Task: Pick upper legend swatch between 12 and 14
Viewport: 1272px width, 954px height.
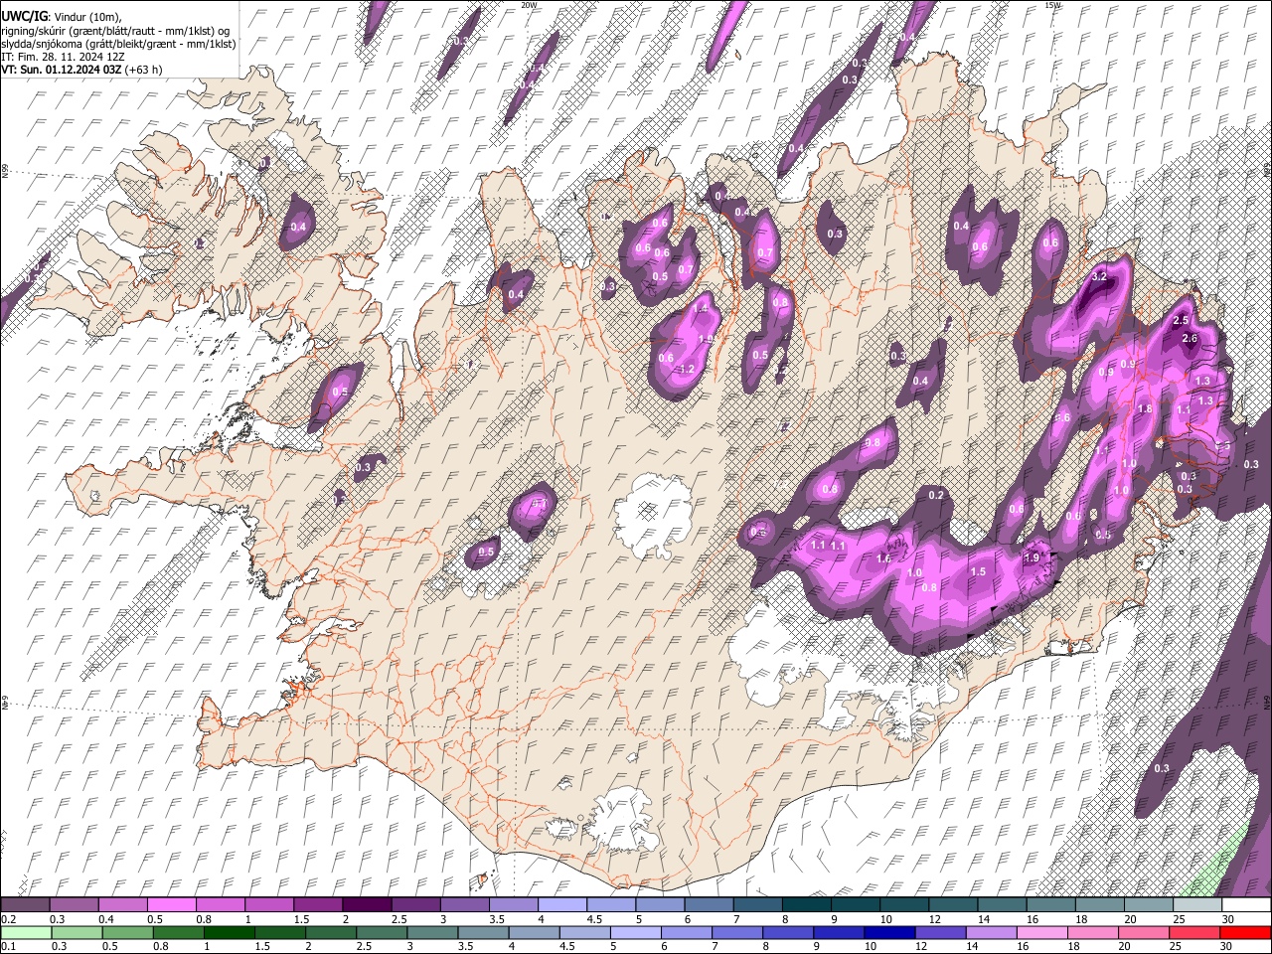Action: pos(952,905)
